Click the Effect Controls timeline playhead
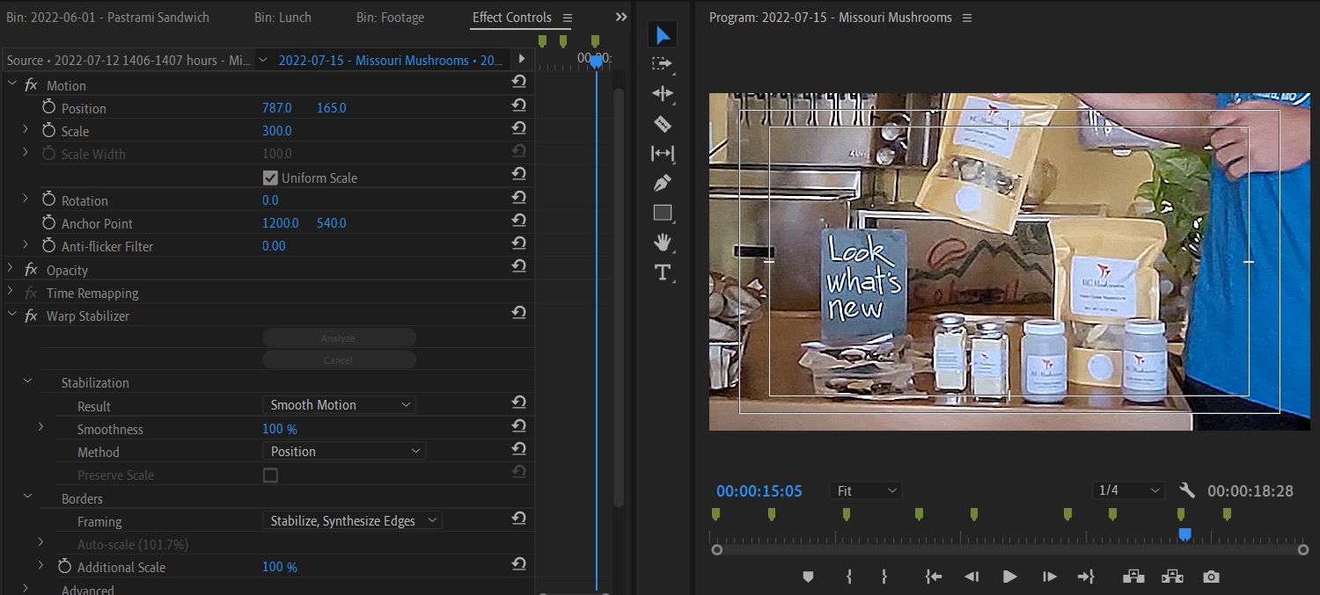1320x595 pixels. 597,61
